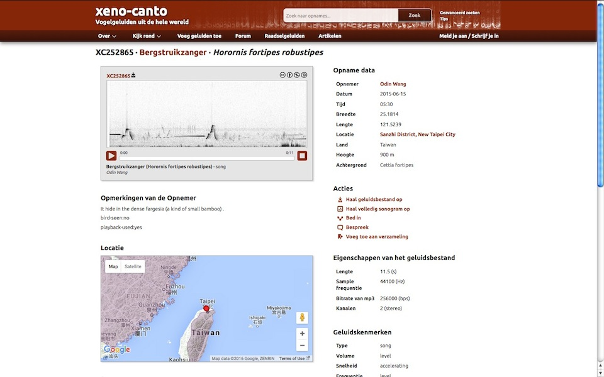Expand the Over dropdown menu

tap(107, 36)
